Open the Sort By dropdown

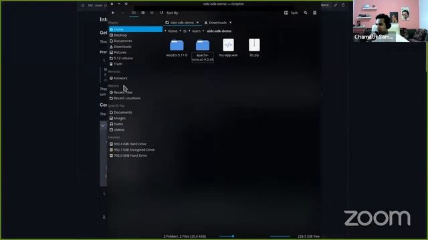[169, 13]
